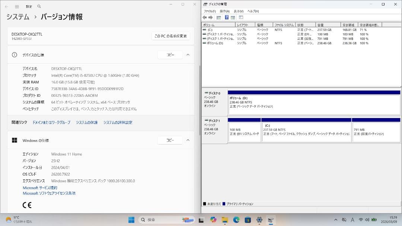
Task: Open File Explorer from the taskbar
Action: pyautogui.click(x=225, y=220)
